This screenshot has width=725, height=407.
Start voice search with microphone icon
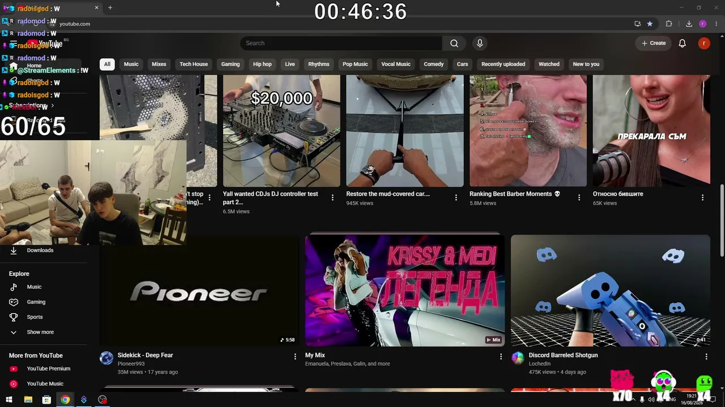(x=480, y=44)
